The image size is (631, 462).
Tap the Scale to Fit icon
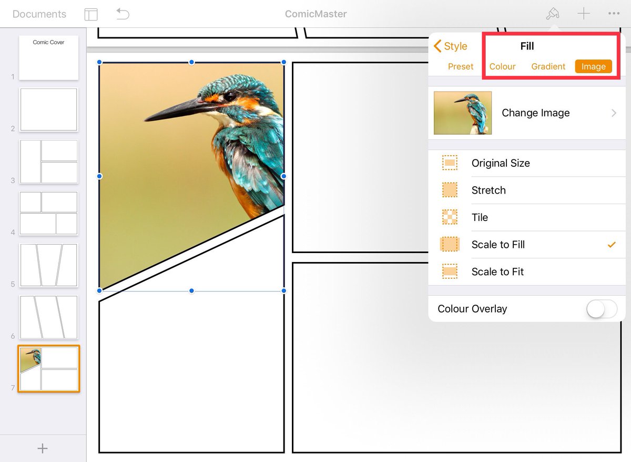[450, 272]
